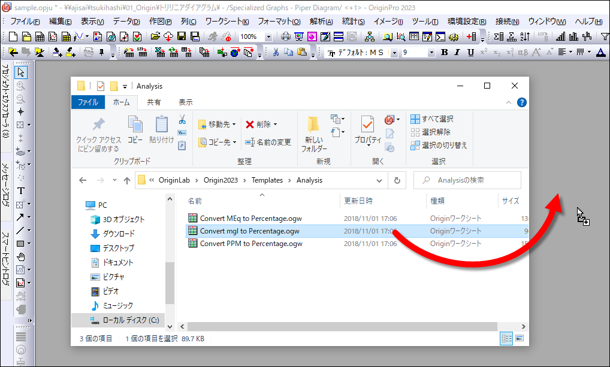
Task: Open the ファイル menu in Origin
Action: tap(25, 22)
